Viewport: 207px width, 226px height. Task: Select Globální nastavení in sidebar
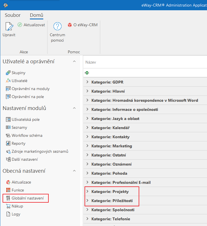click(x=28, y=198)
